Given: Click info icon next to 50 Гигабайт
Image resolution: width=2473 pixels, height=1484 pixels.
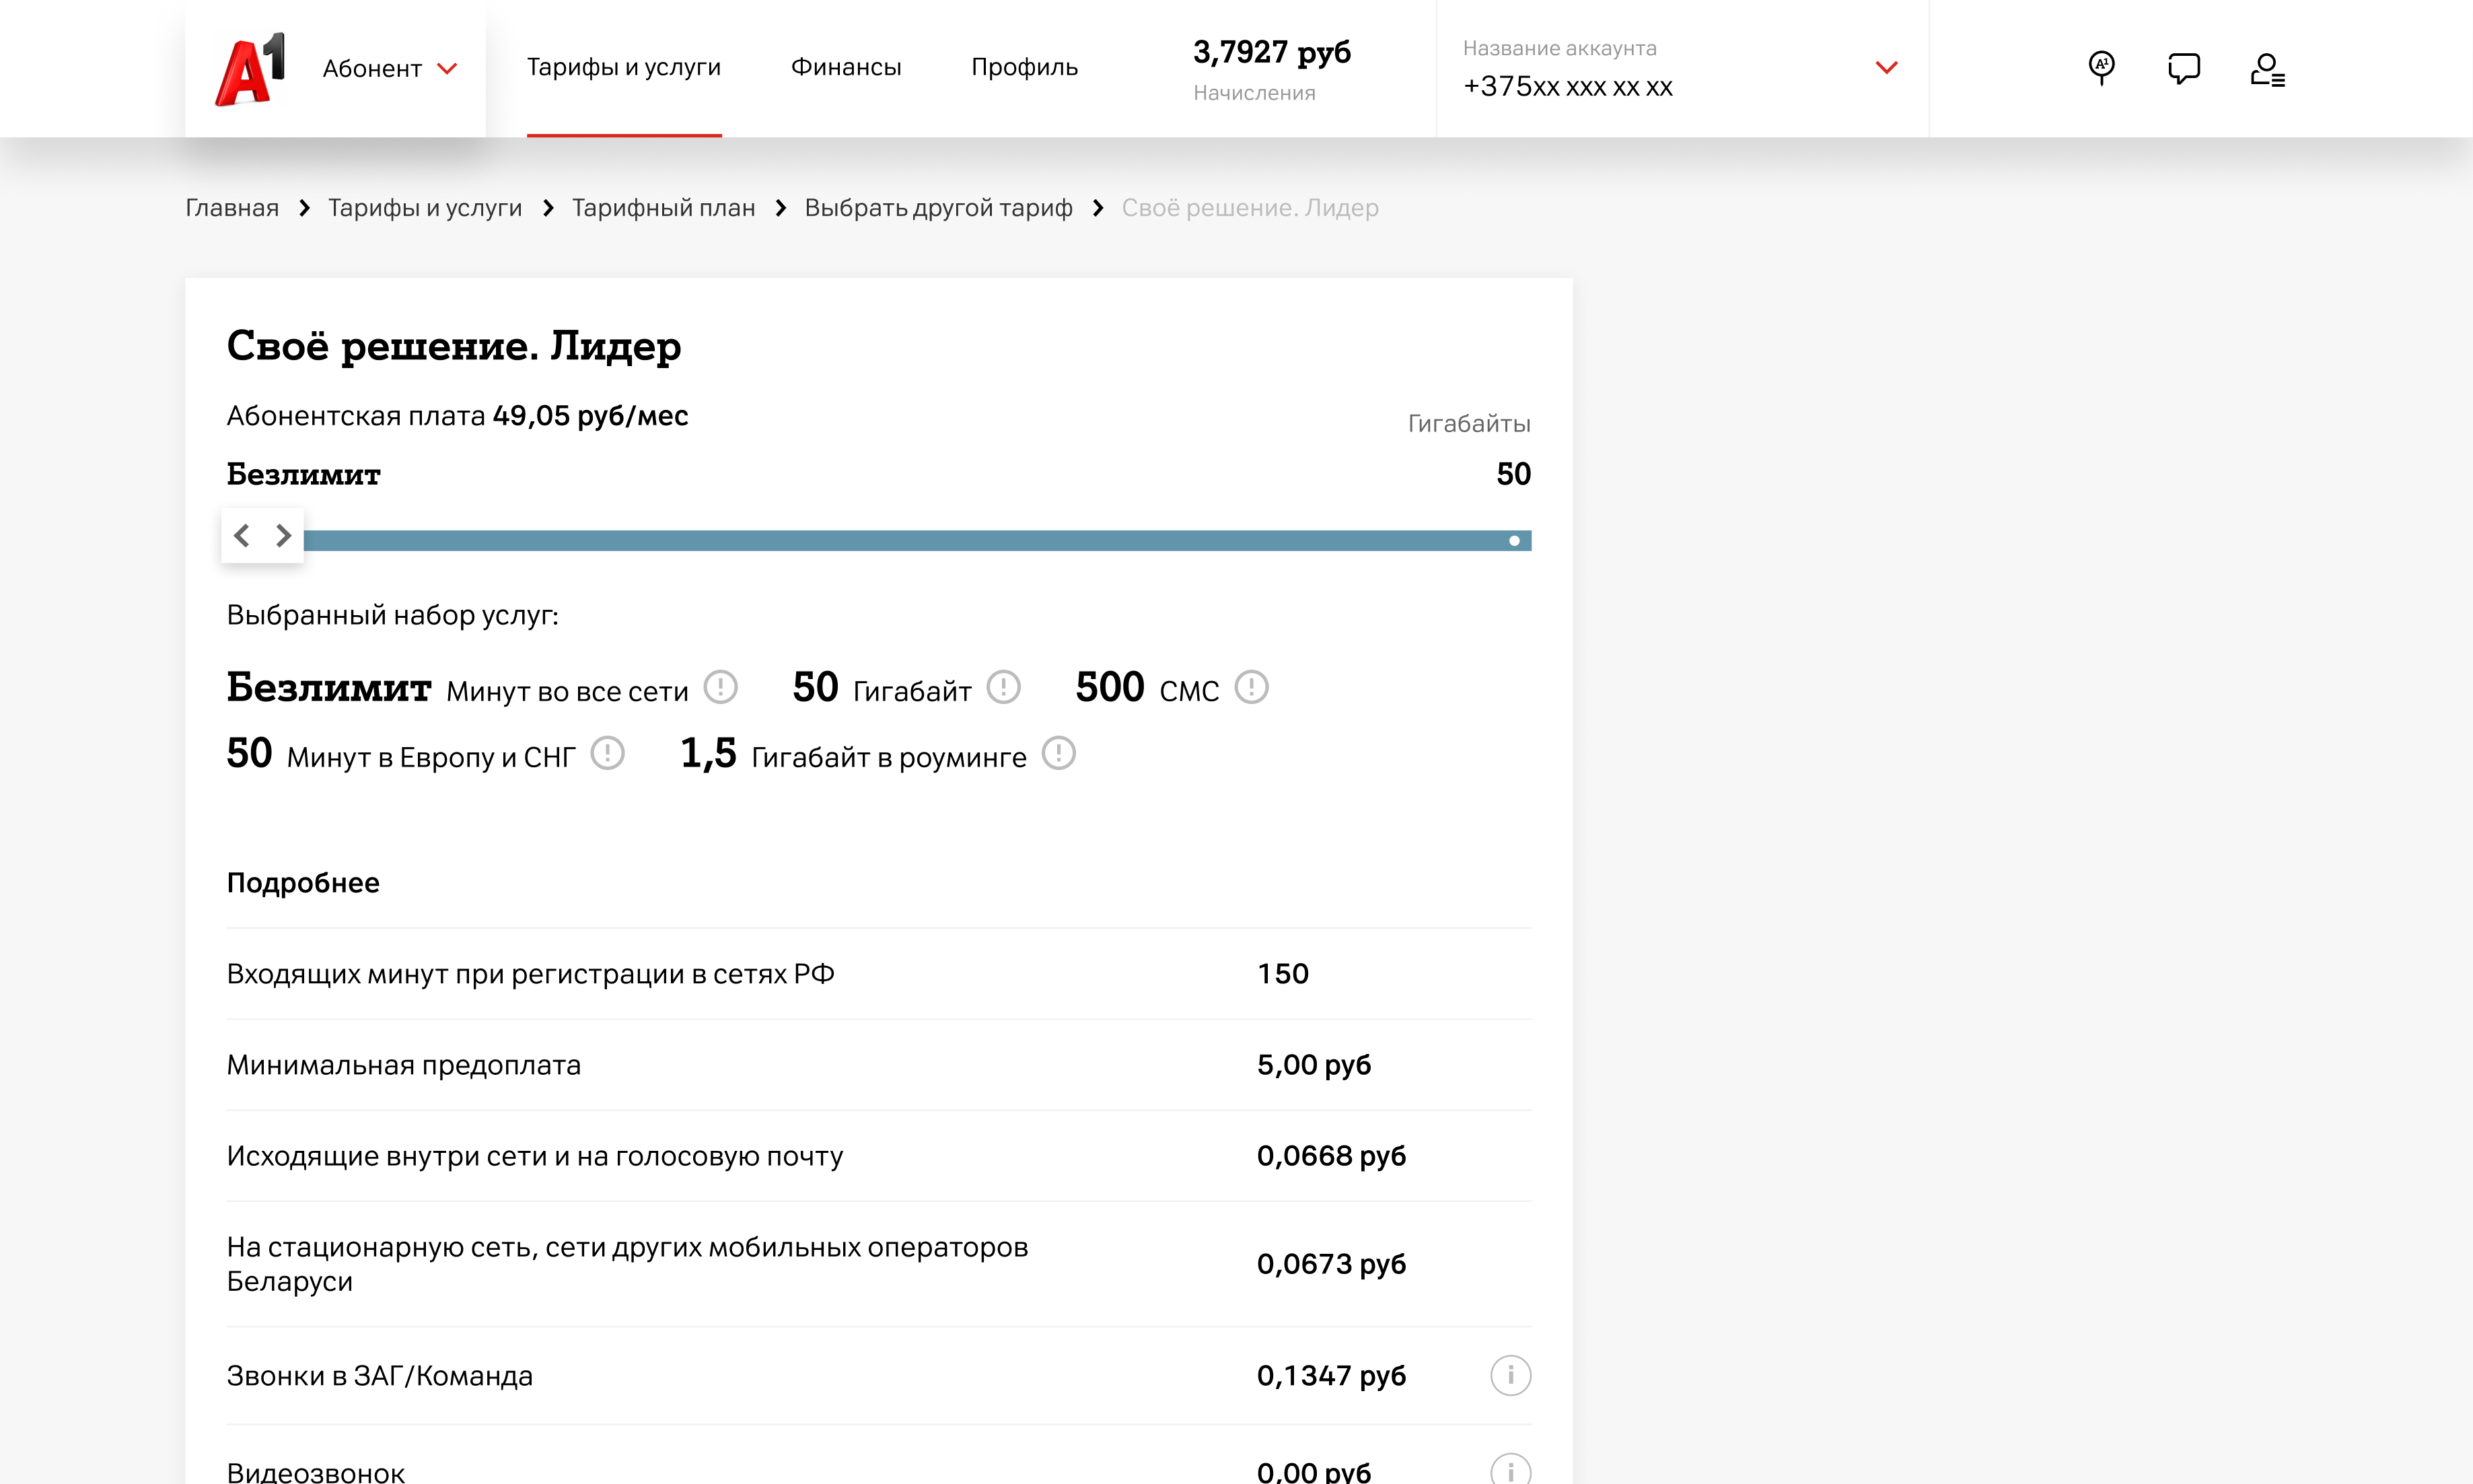Looking at the screenshot, I should click(1003, 687).
